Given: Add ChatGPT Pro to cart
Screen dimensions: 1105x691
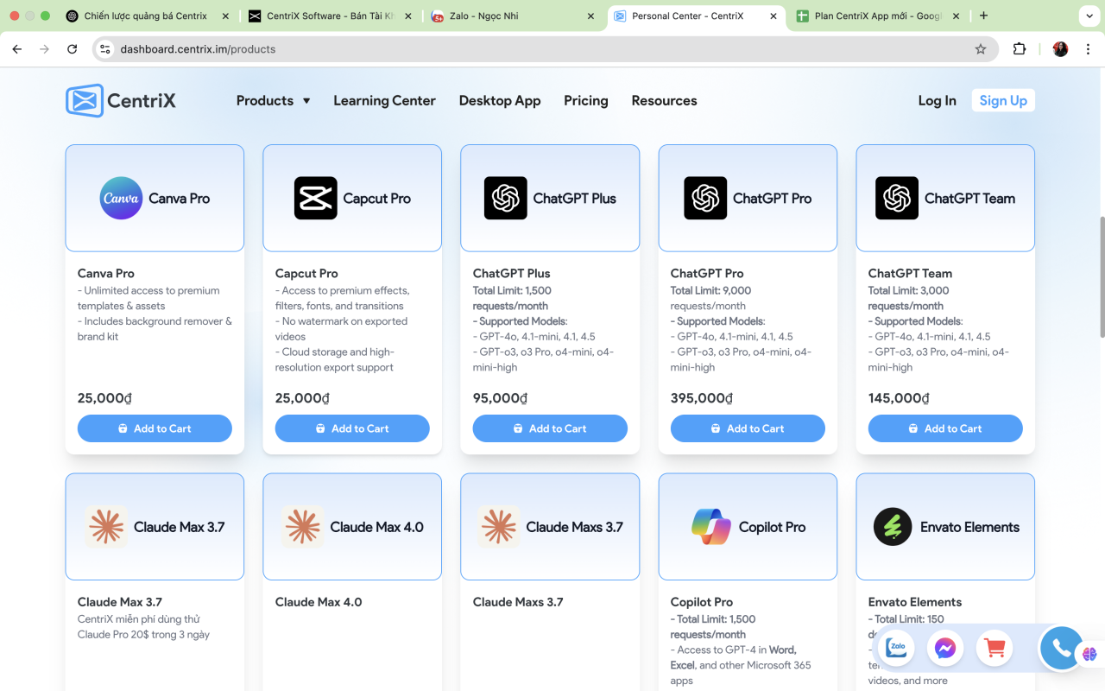Looking at the screenshot, I should [748, 428].
